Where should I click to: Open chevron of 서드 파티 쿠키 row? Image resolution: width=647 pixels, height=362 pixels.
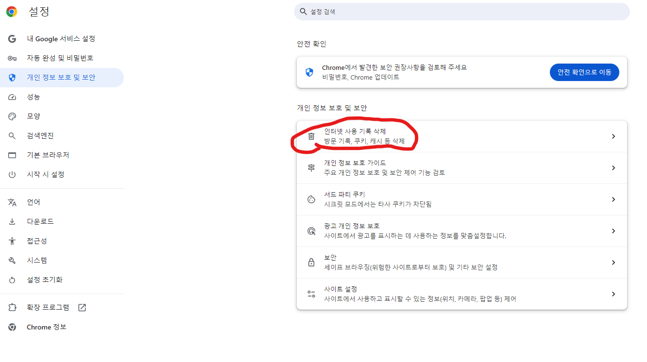click(x=613, y=199)
